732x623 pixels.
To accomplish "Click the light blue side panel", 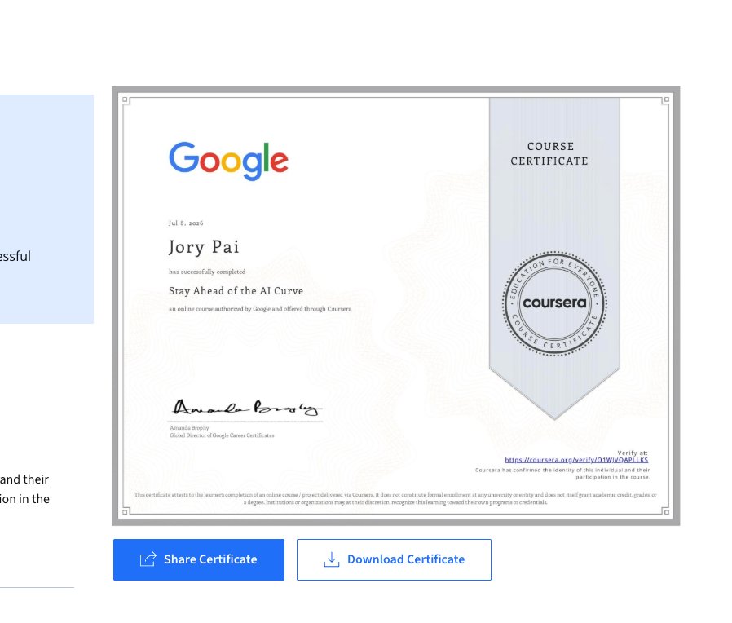I will click(46, 209).
